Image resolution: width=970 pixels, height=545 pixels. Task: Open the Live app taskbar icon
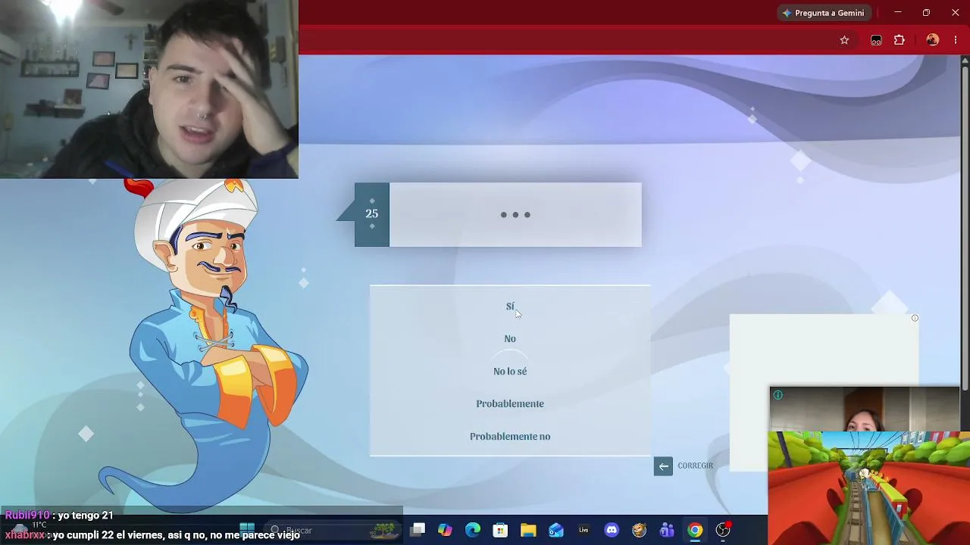[x=584, y=531]
